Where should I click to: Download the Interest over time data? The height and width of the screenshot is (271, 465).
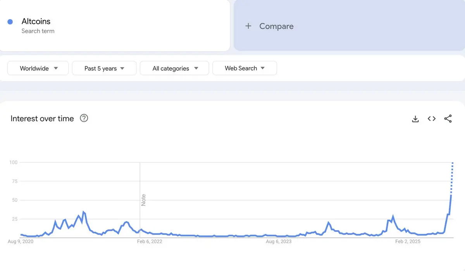(415, 119)
